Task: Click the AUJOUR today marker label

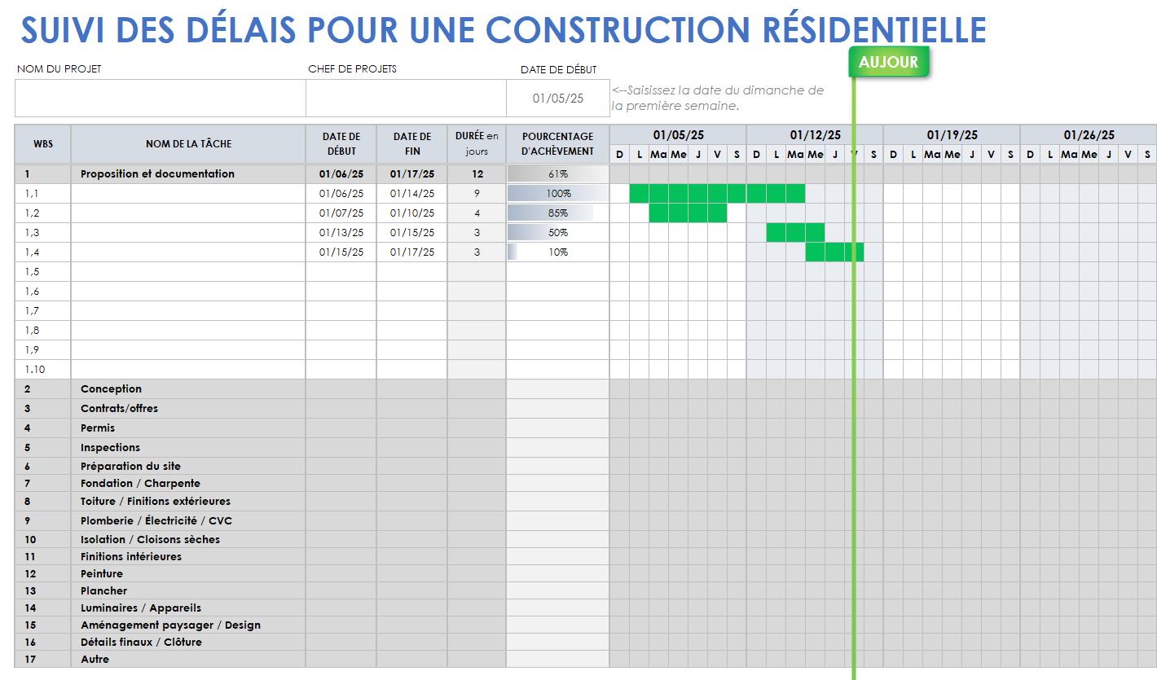Action: [888, 63]
